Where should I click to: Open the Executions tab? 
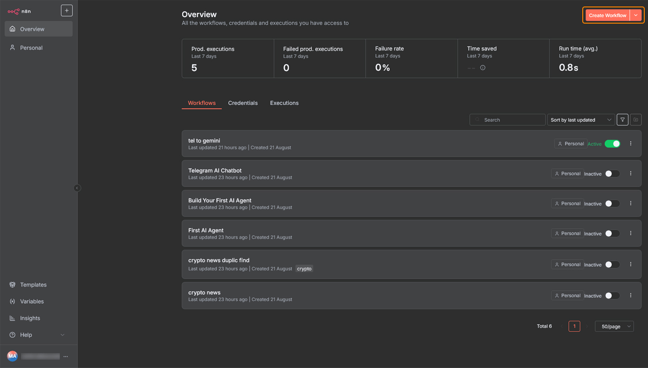click(x=284, y=103)
